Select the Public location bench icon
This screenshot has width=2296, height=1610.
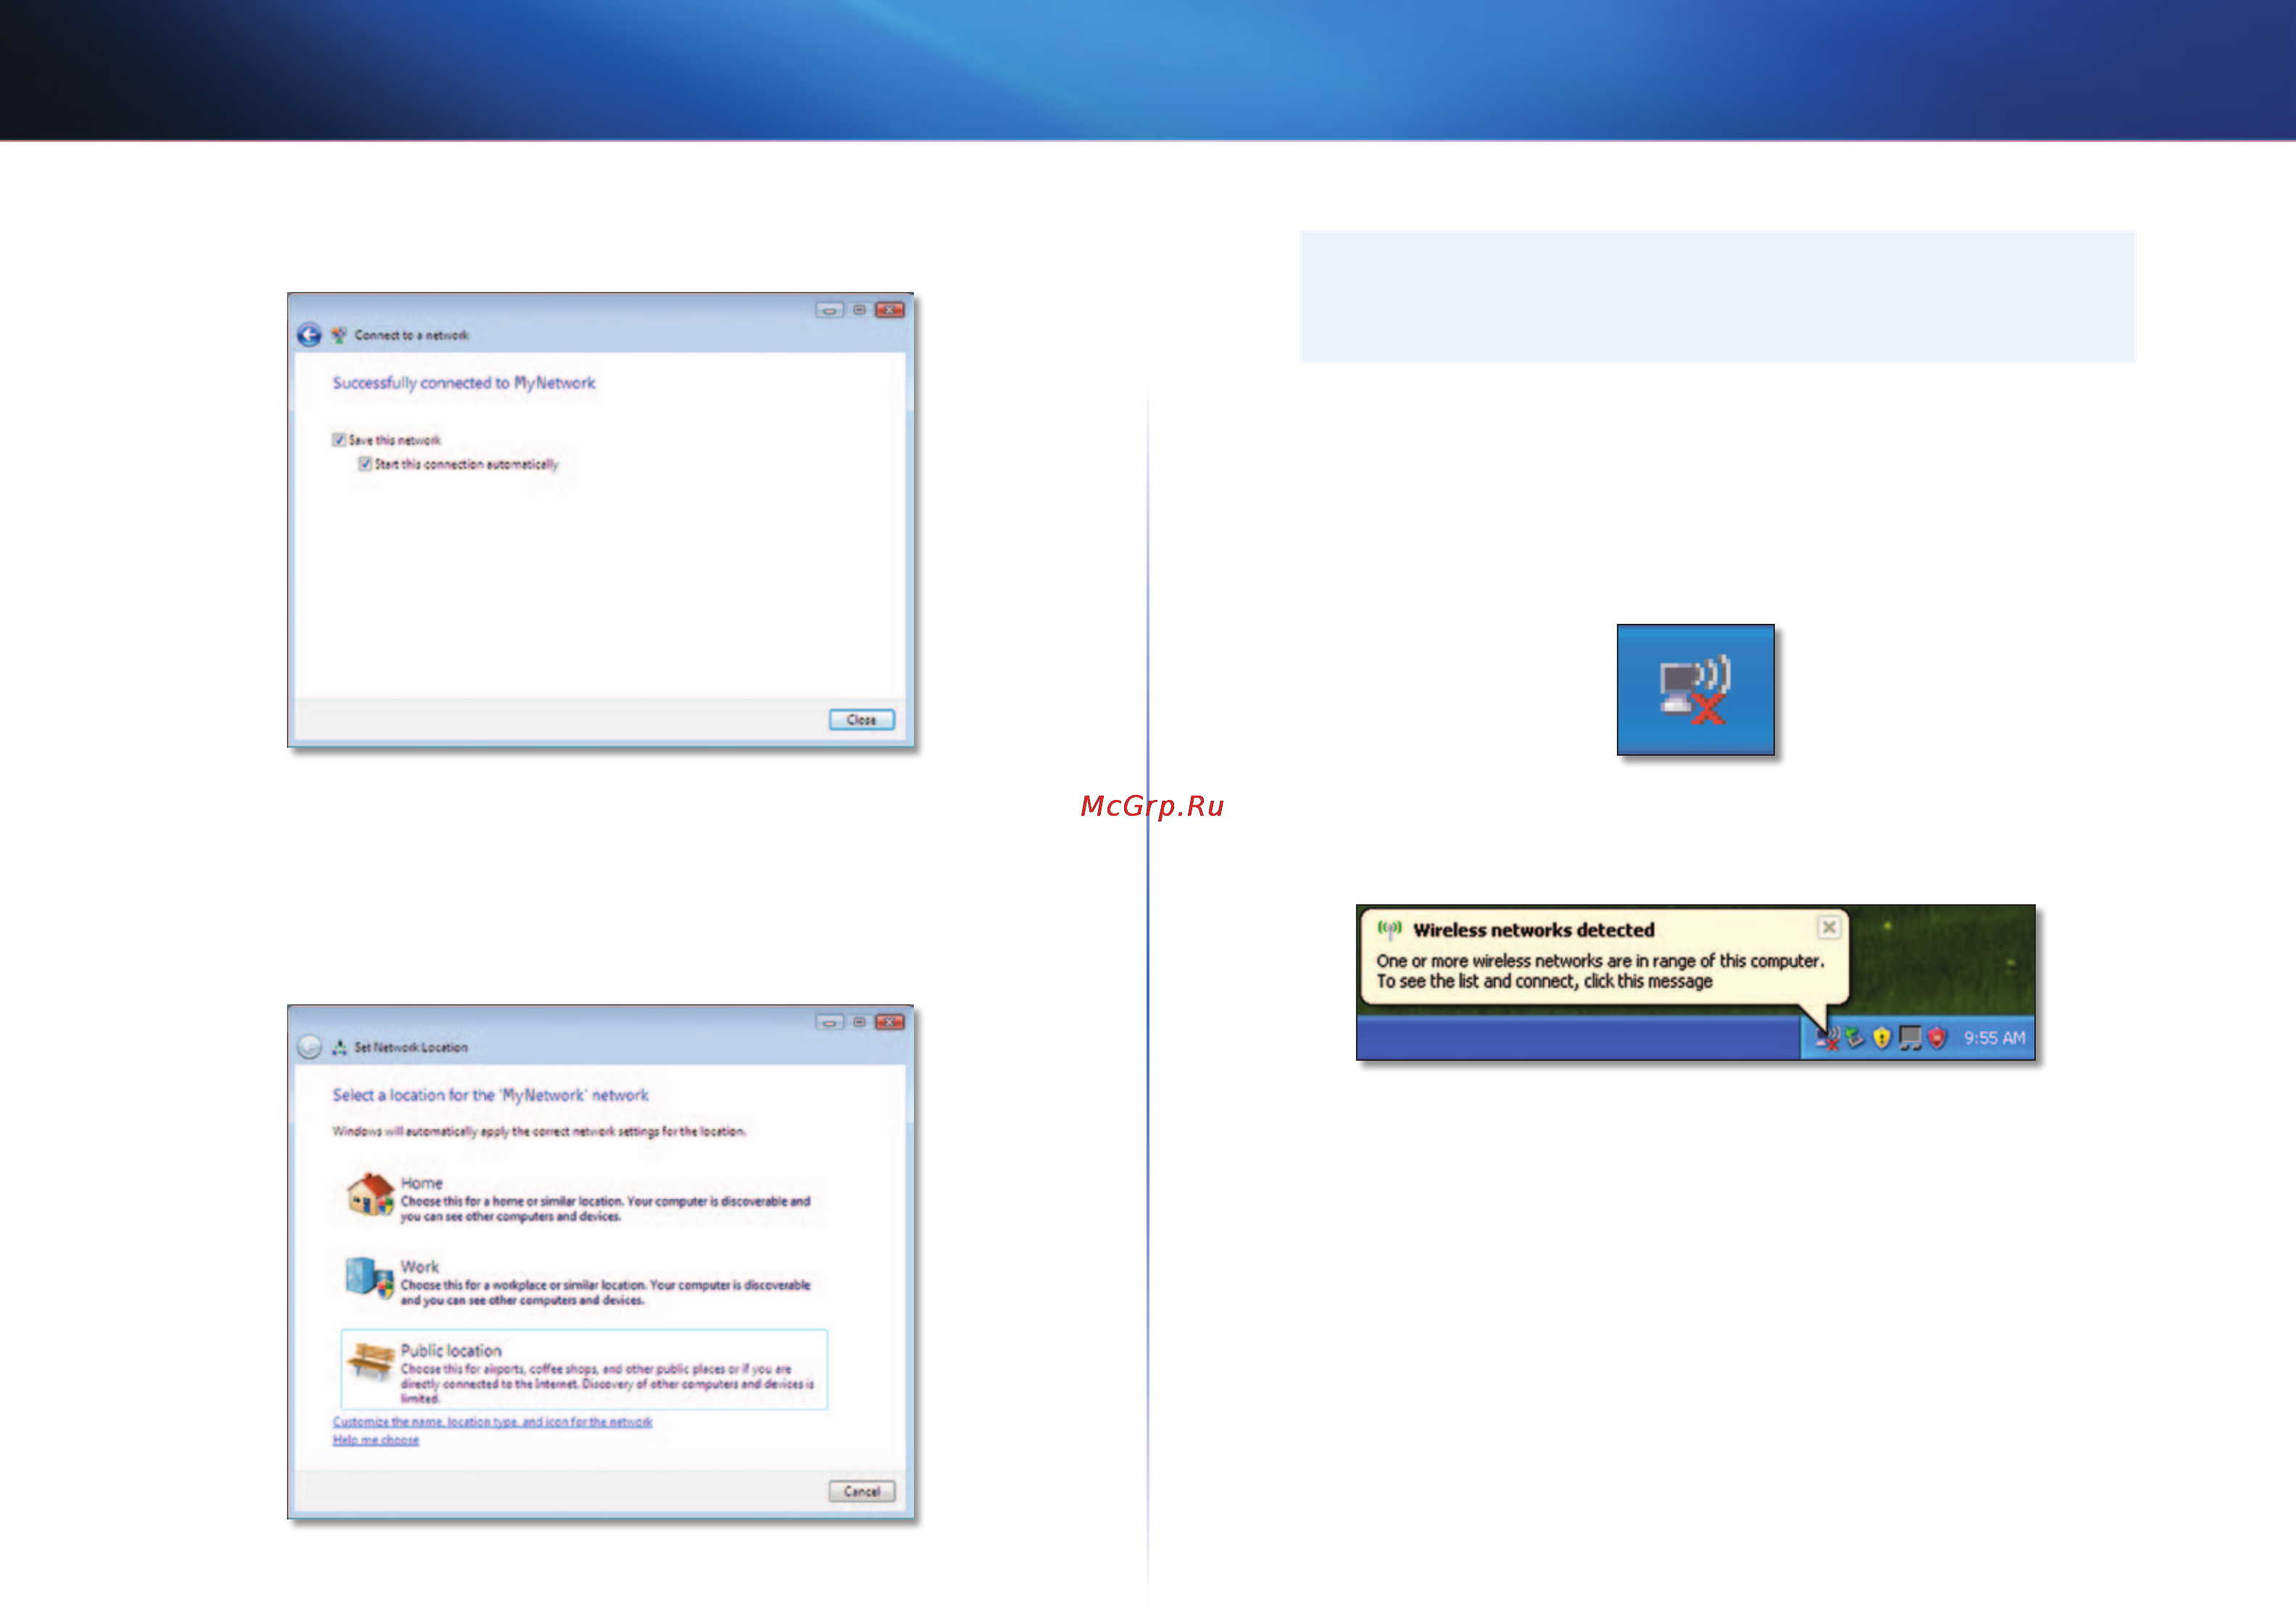click(370, 1362)
